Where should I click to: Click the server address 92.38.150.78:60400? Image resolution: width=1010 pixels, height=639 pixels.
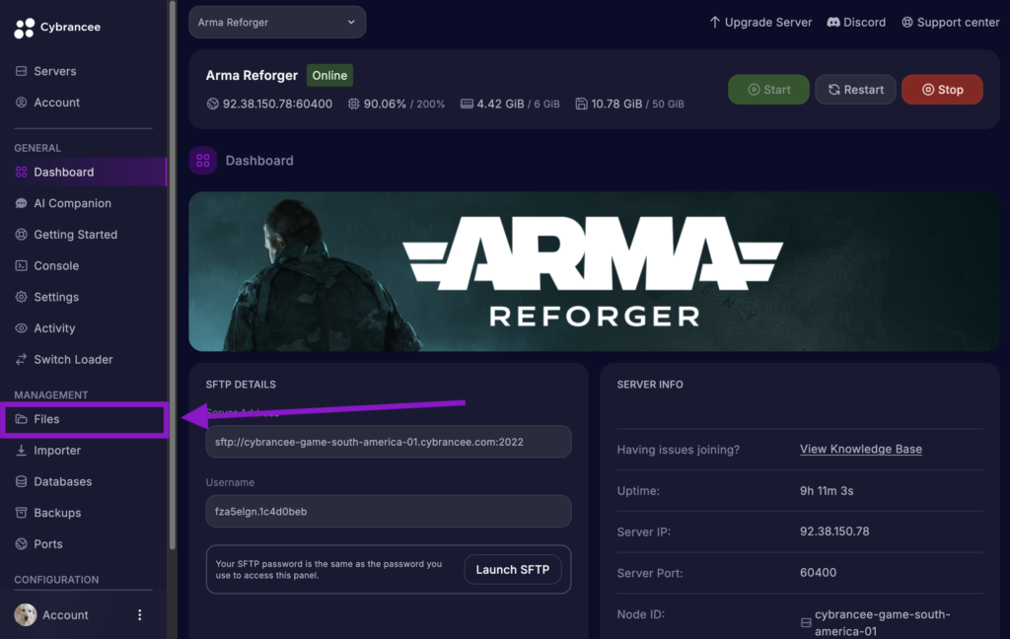pos(277,104)
